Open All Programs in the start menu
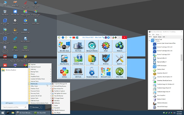Screen dimensions: 184x115 pos(14,103)
